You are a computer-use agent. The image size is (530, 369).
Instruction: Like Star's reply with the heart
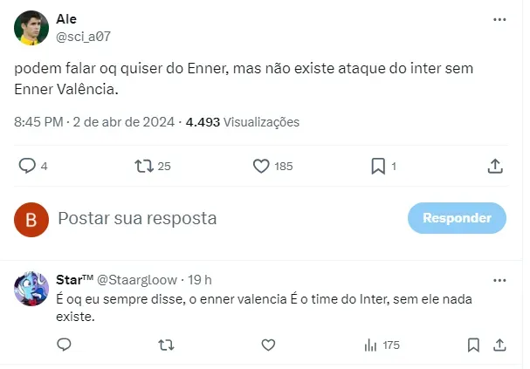[x=268, y=345]
